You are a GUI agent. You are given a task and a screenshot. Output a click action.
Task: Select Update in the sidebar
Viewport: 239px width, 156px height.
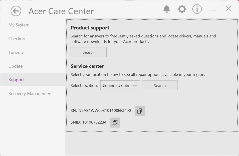[x=16, y=66]
